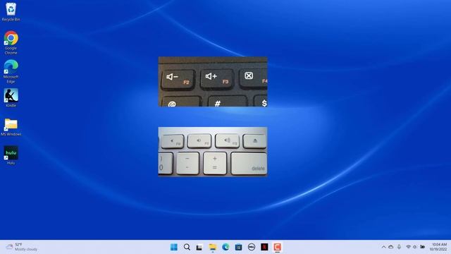Open the Windows Start menu
Screen dimensions: 451x254
coord(174,247)
